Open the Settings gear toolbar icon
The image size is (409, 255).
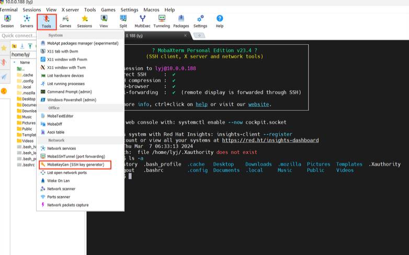pos(200,21)
